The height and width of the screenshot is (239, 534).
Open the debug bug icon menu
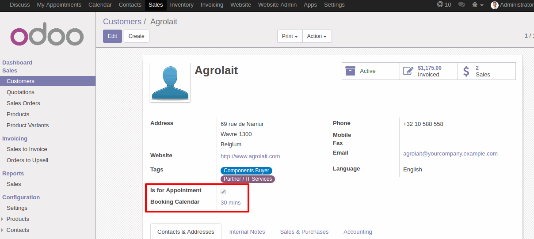477,5
